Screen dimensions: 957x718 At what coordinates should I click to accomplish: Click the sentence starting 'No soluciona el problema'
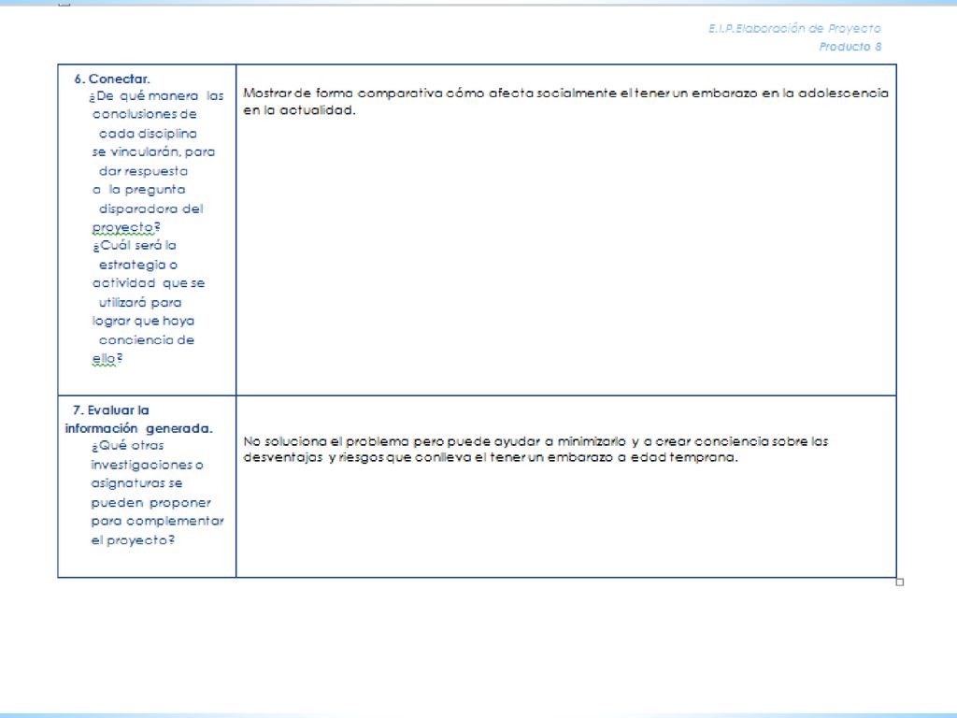pyautogui.click(x=536, y=441)
